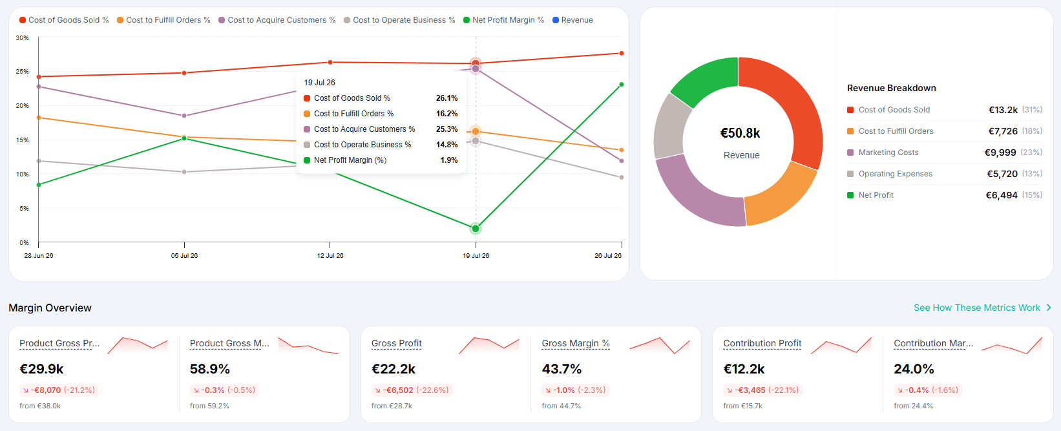1061x431 pixels.
Task: Click green Net Profit Margin point at 05 Jul 26
Action: 184,138
